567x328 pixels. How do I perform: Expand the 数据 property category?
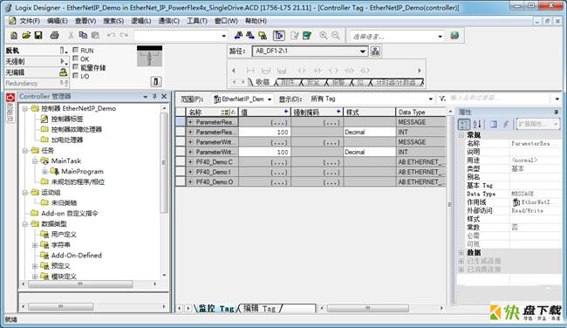pos(461,252)
